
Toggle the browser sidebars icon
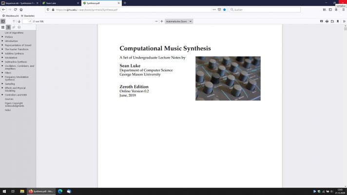pyautogui.click(x=330, y=10)
